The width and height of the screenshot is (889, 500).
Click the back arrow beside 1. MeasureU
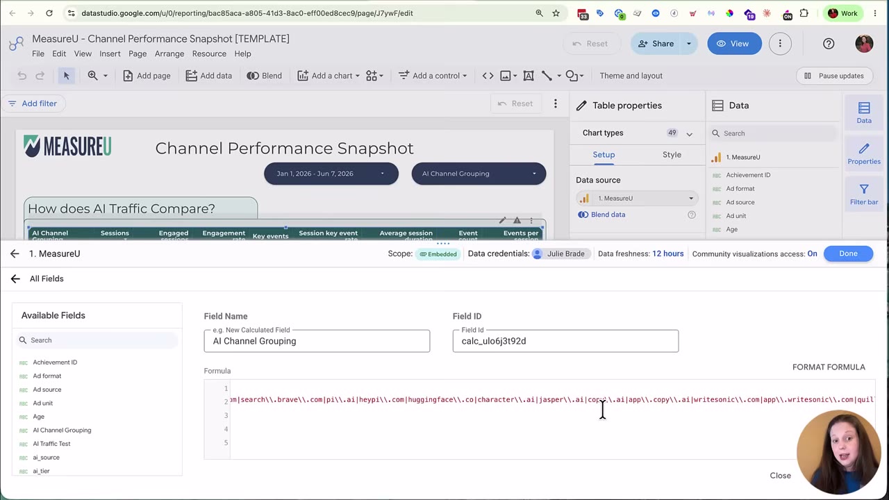15,253
